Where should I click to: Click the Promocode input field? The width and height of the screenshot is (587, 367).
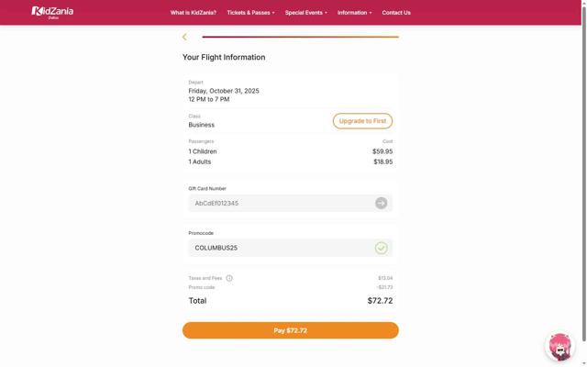coord(280,248)
